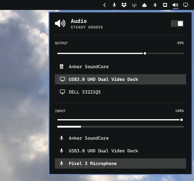Select Anker SoundCore as output device
Screen dimensions: 194x181
pyautogui.click(x=120, y=67)
